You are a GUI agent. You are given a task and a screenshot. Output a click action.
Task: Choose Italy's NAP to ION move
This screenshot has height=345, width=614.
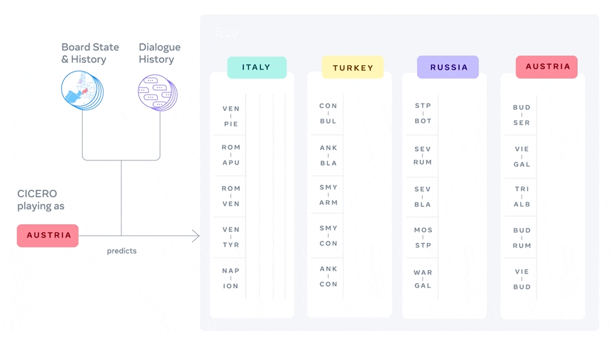point(231,278)
